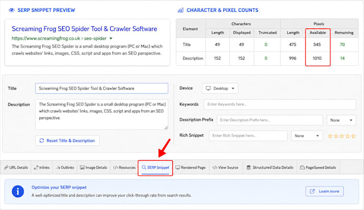Click the Description available pixels value 1010
Viewport: 364px width, 210px height.
(x=317, y=58)
